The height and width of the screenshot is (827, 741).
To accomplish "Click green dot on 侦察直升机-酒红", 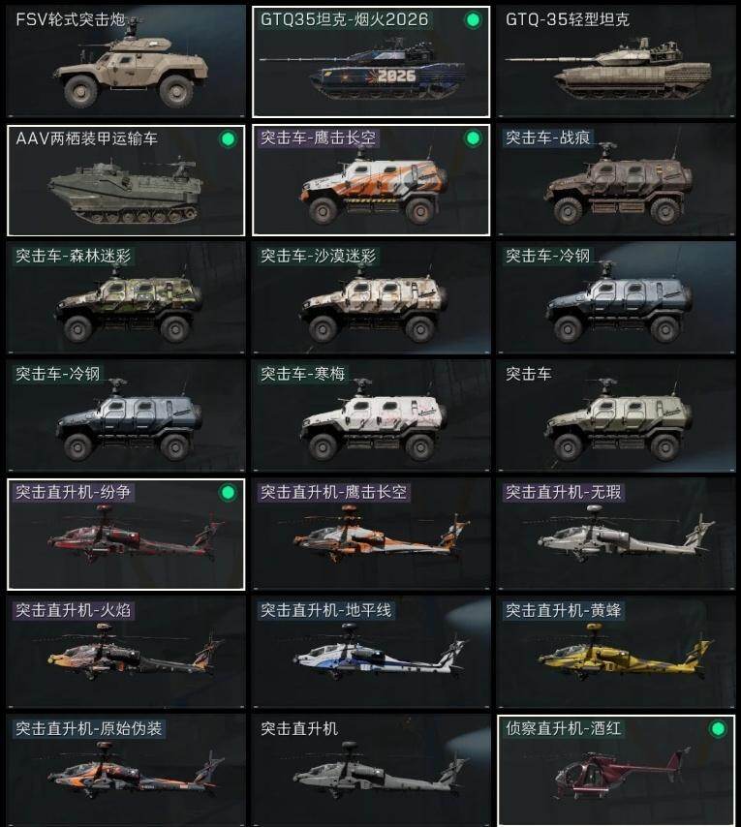I will click(x=718, y=729).
